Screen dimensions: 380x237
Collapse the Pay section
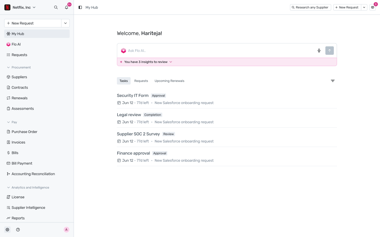click(x=8, y=122)
